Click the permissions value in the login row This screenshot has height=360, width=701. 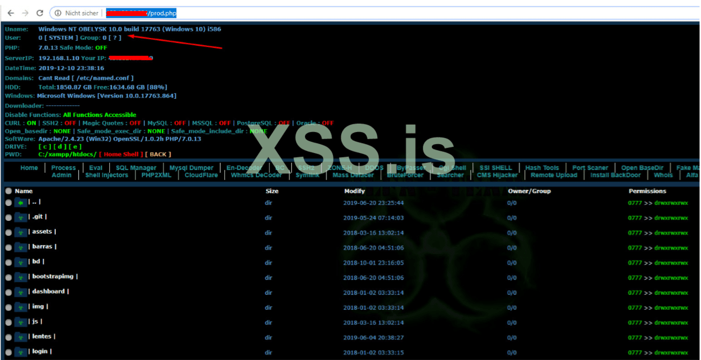[x=658, y=352]
